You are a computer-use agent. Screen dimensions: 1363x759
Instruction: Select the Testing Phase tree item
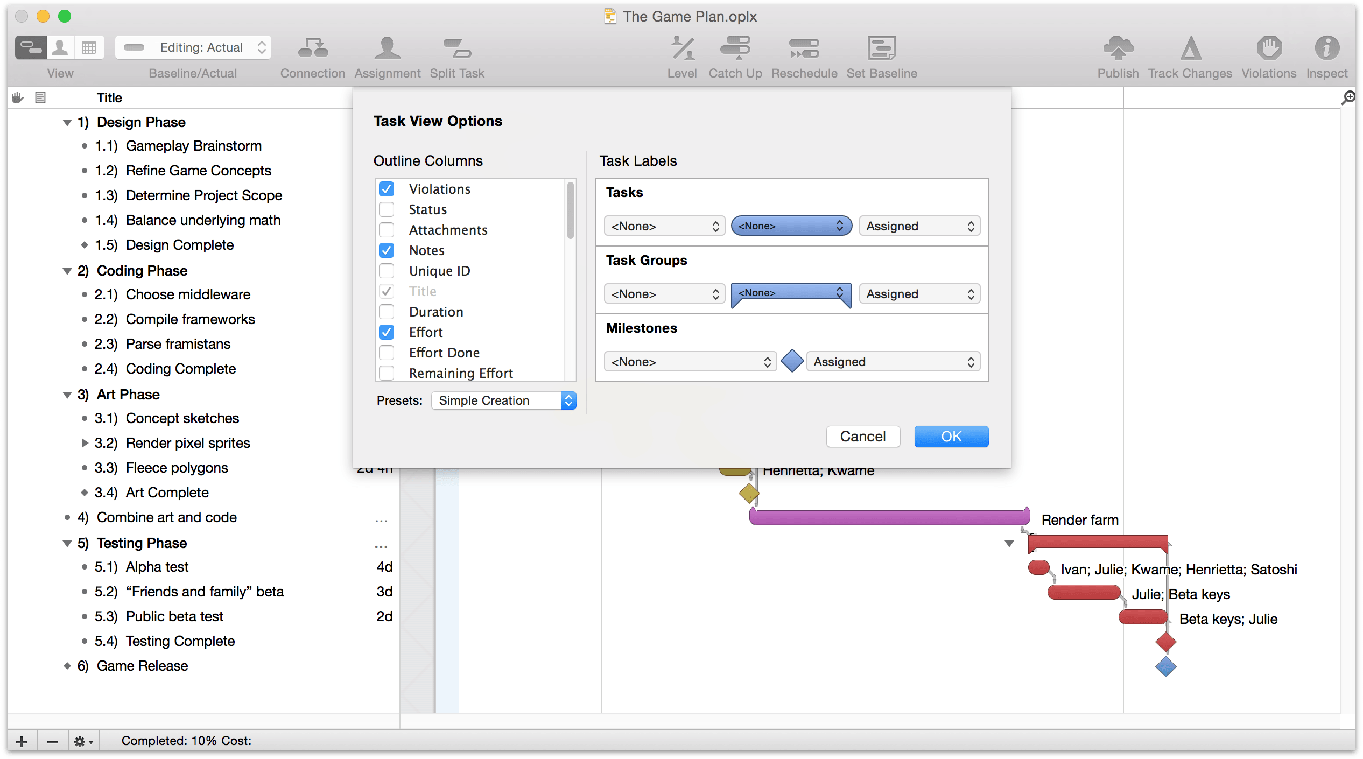(144, 542)
